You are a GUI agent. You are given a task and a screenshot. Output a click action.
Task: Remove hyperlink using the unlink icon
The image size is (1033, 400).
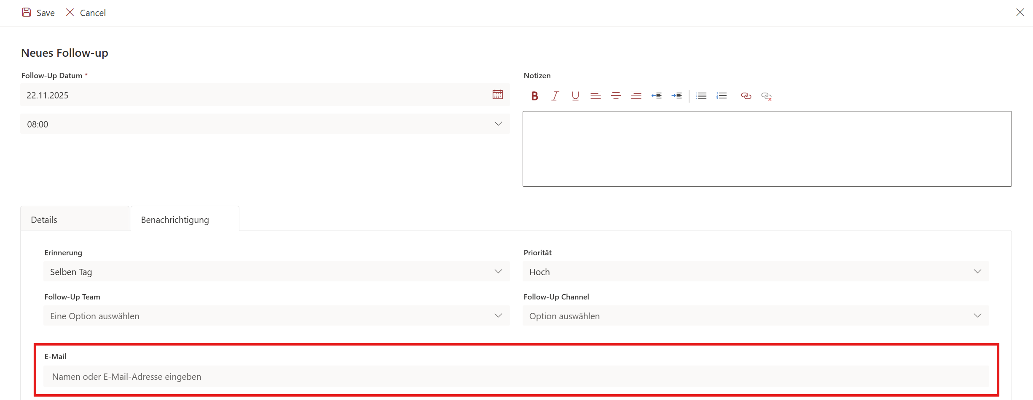766,96
